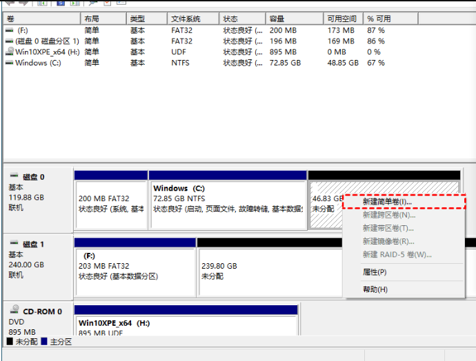The image size is (476, 361).
Task: Click the 48.85 GB free space cell
Action: (343, 63)
